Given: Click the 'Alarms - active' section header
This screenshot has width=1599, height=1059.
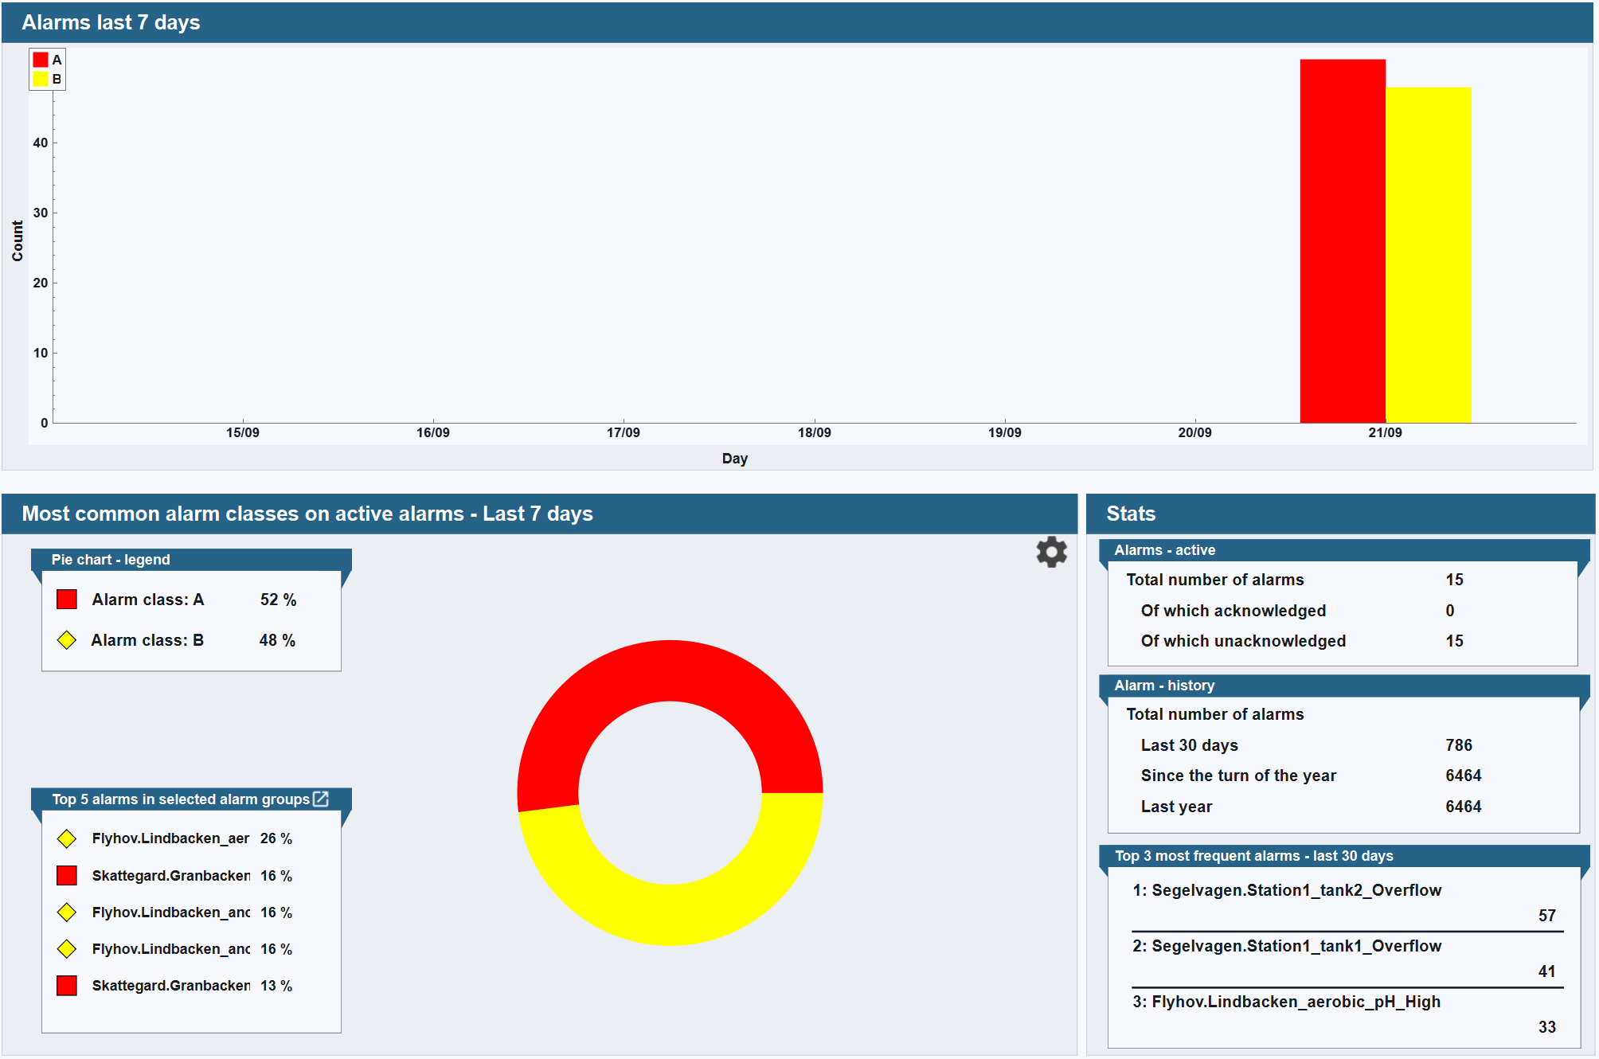Looking at the screenshot, I should point(1344,550).
